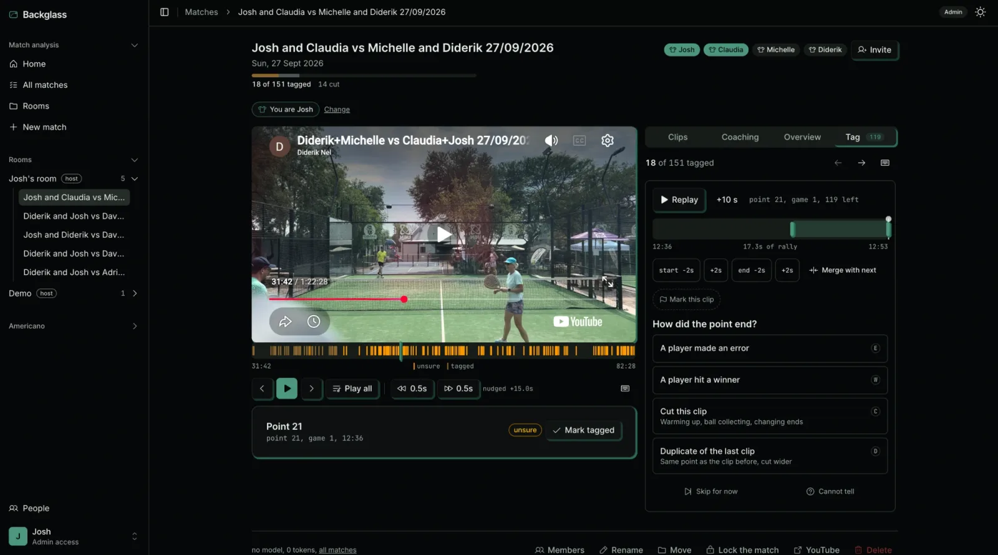Image resolution: width=998 pixels, height=555 pixels.
Task: Click the watch later clock icon
Action: tap(314, 321)
